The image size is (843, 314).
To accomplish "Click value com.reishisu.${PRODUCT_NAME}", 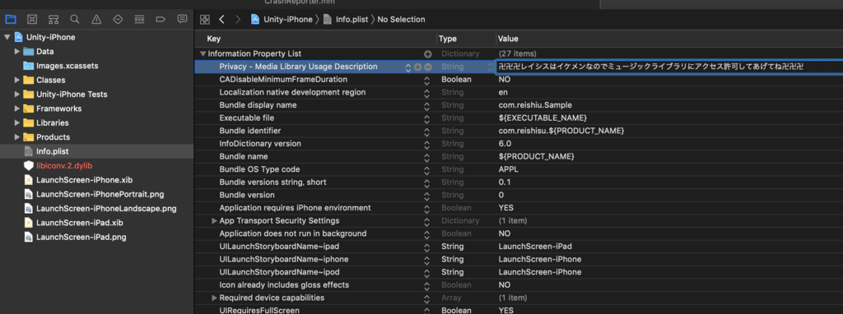I will click(x=561, y=131).
